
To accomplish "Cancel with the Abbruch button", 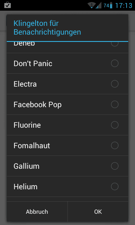I will (37, 212).
